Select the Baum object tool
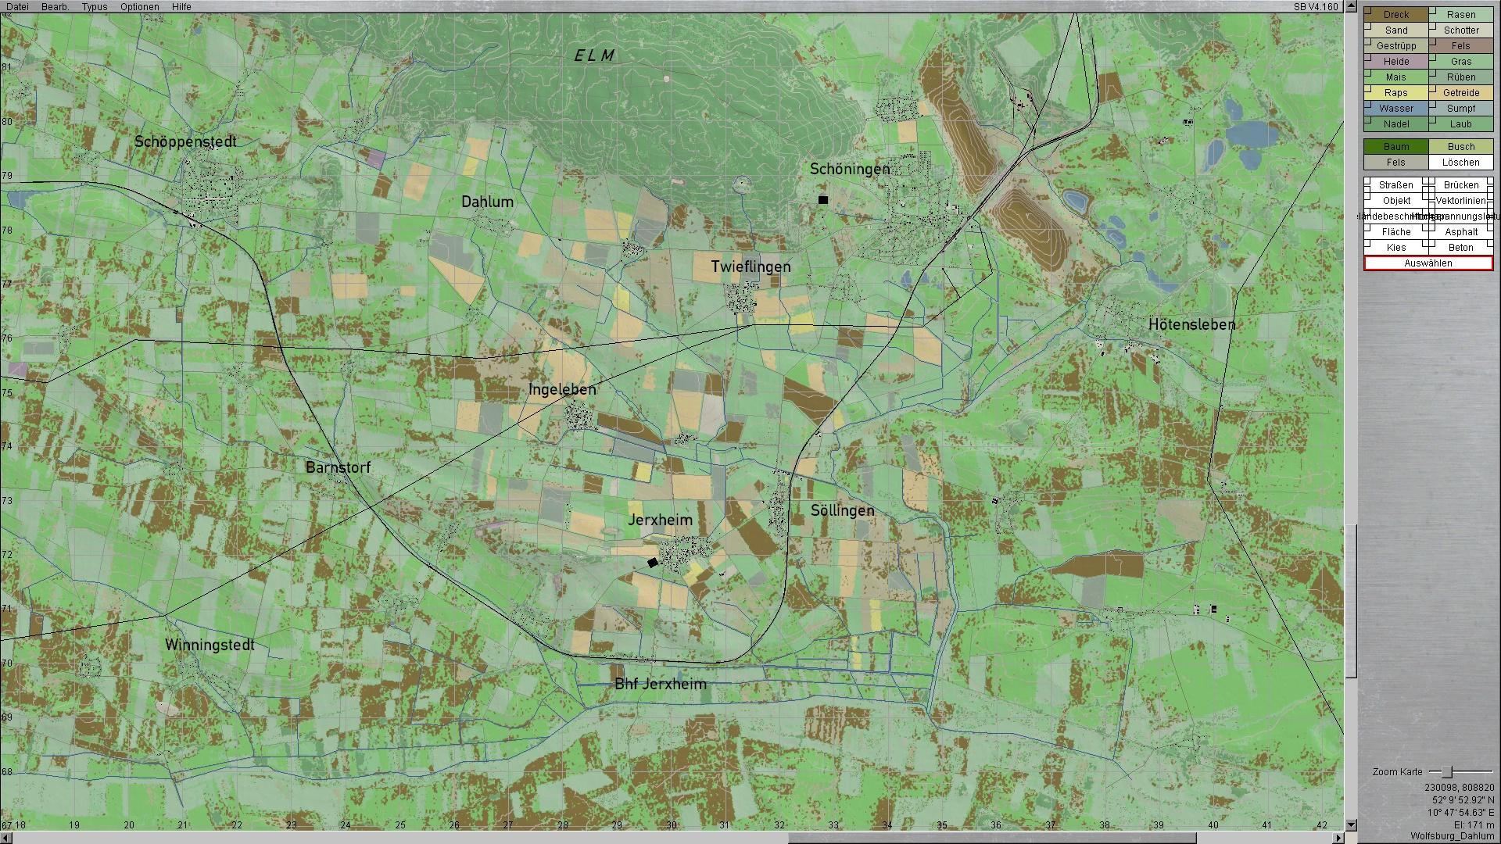Image resolution: width=1501 pixels, height=844 pixels. pyautogui.click(x=1396, y=147)
